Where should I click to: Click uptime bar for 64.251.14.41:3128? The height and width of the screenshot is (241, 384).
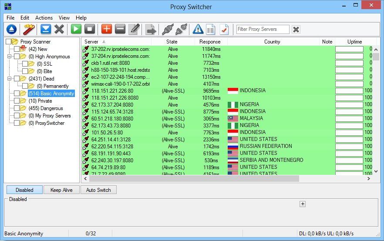pyautogui.click(x=349, y=140)
